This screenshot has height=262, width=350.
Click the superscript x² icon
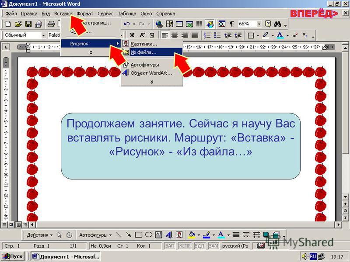click(295, 35)
